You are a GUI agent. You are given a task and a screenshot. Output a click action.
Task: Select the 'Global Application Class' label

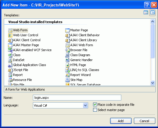(x=30, y=65)
